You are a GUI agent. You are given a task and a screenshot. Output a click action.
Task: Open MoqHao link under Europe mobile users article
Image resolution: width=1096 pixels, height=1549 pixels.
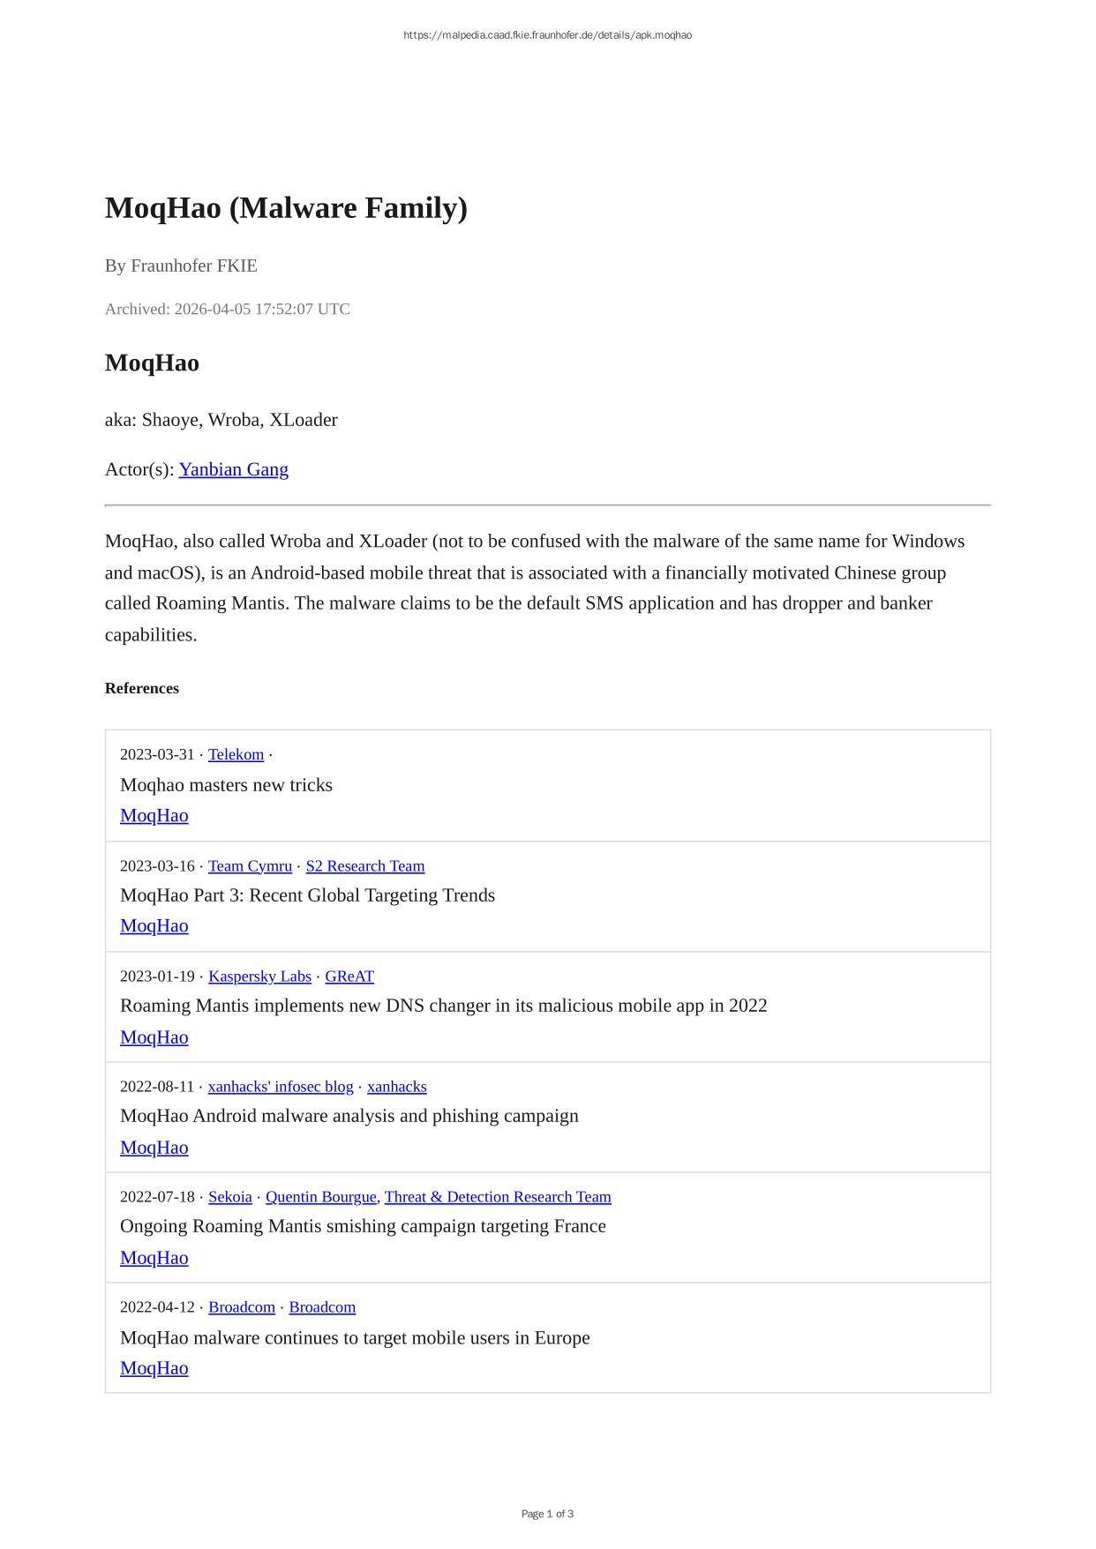point(154,1368)
